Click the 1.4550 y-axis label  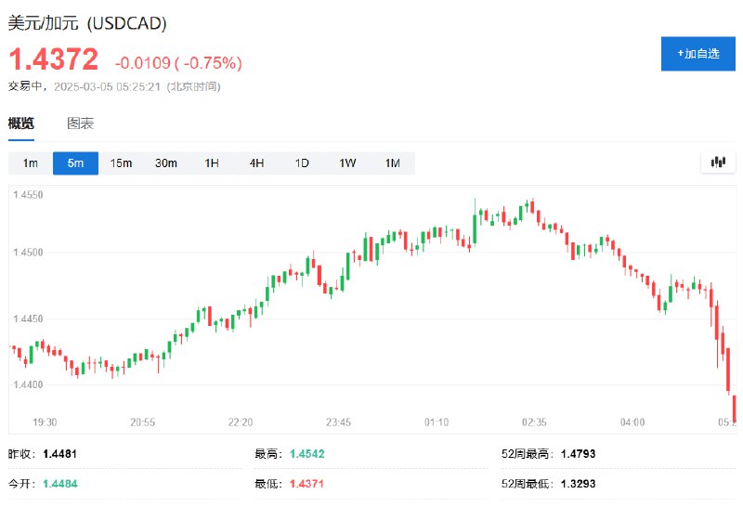click(28, 195)
